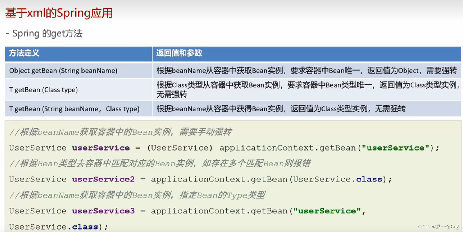Image resolution: width=463 pixels, height=232 pixels.
Task: Click the variable 'userService3' in code
Action: tap(103, 211)
